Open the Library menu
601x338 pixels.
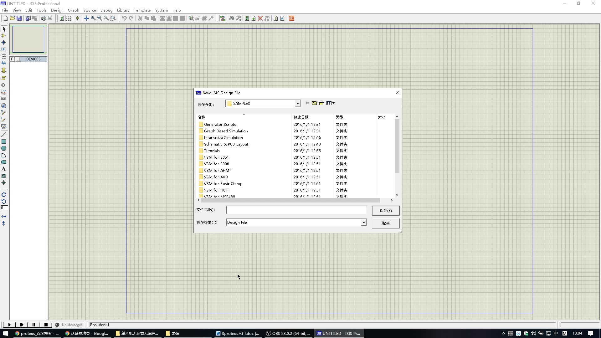[123, 10]
